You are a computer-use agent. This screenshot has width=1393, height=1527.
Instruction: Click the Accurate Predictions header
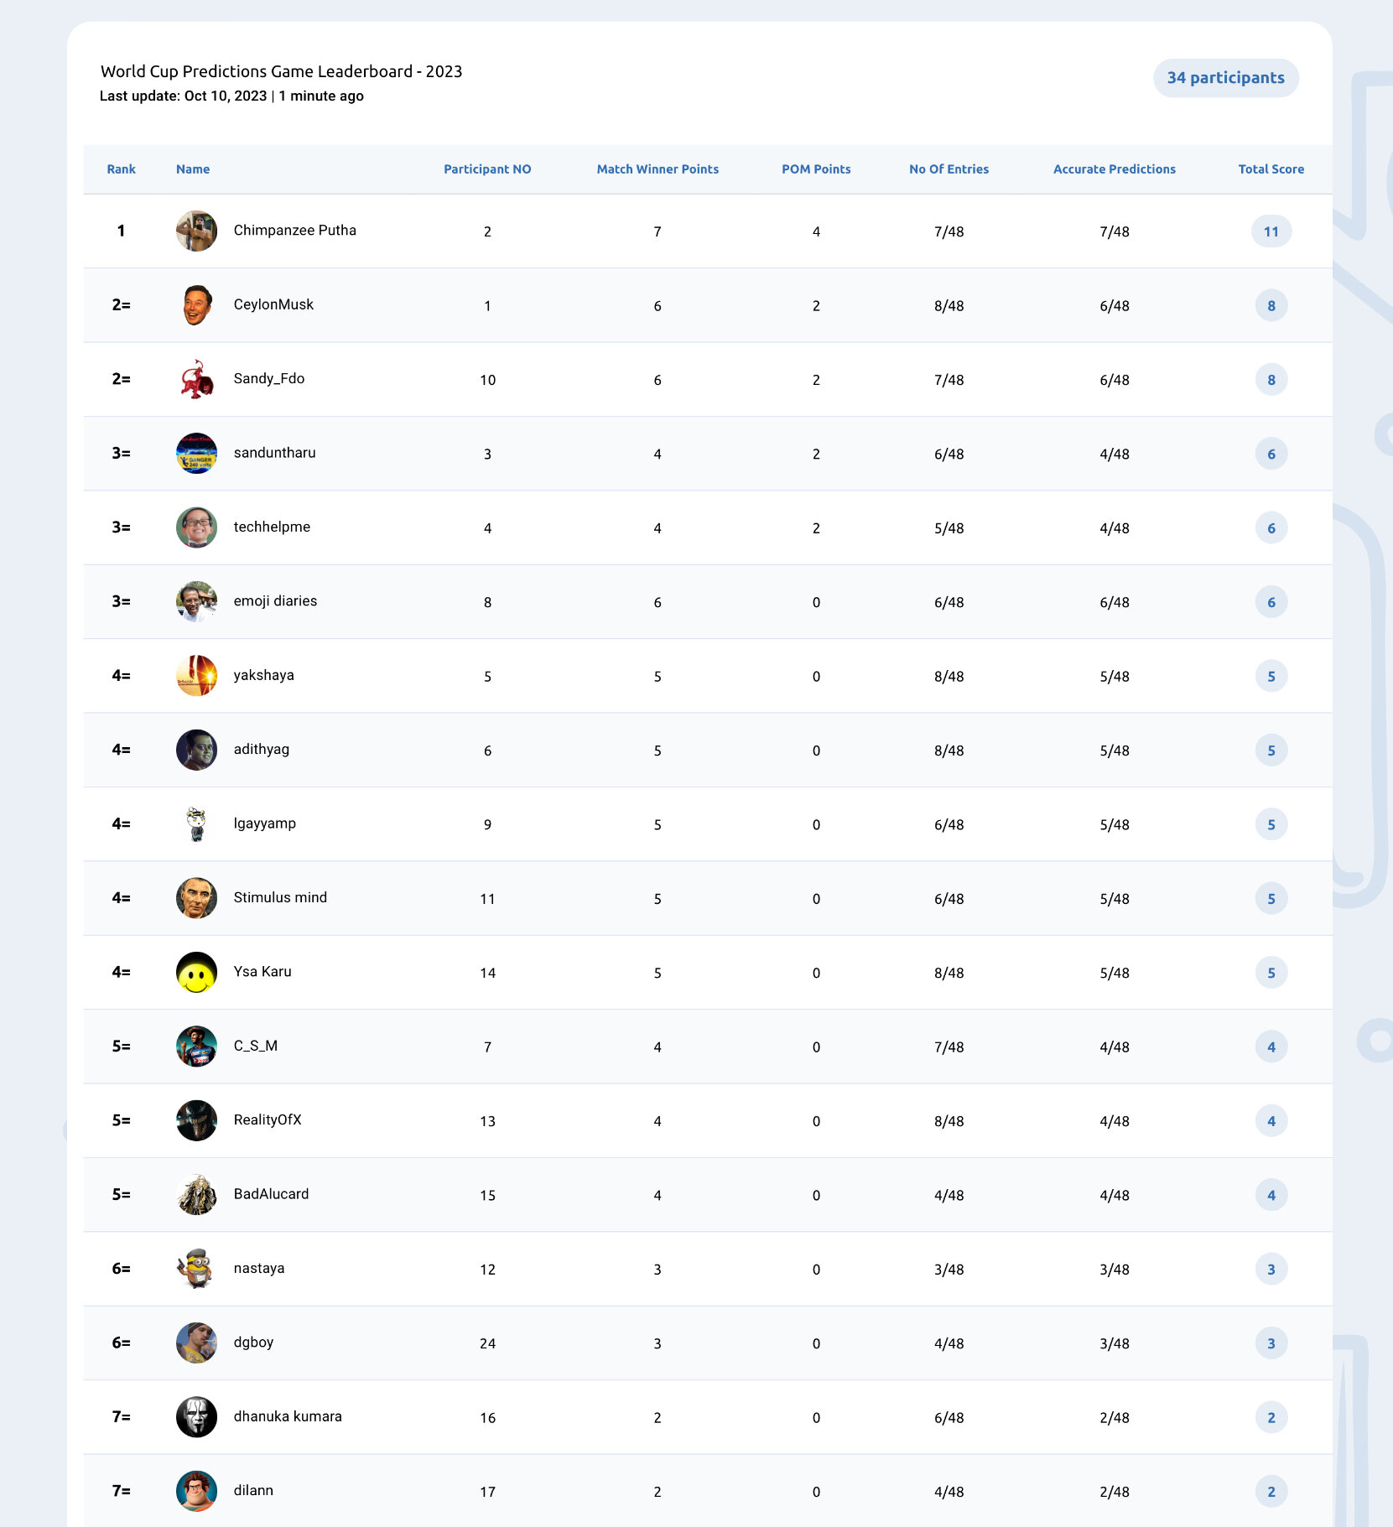click(1114, 169)
